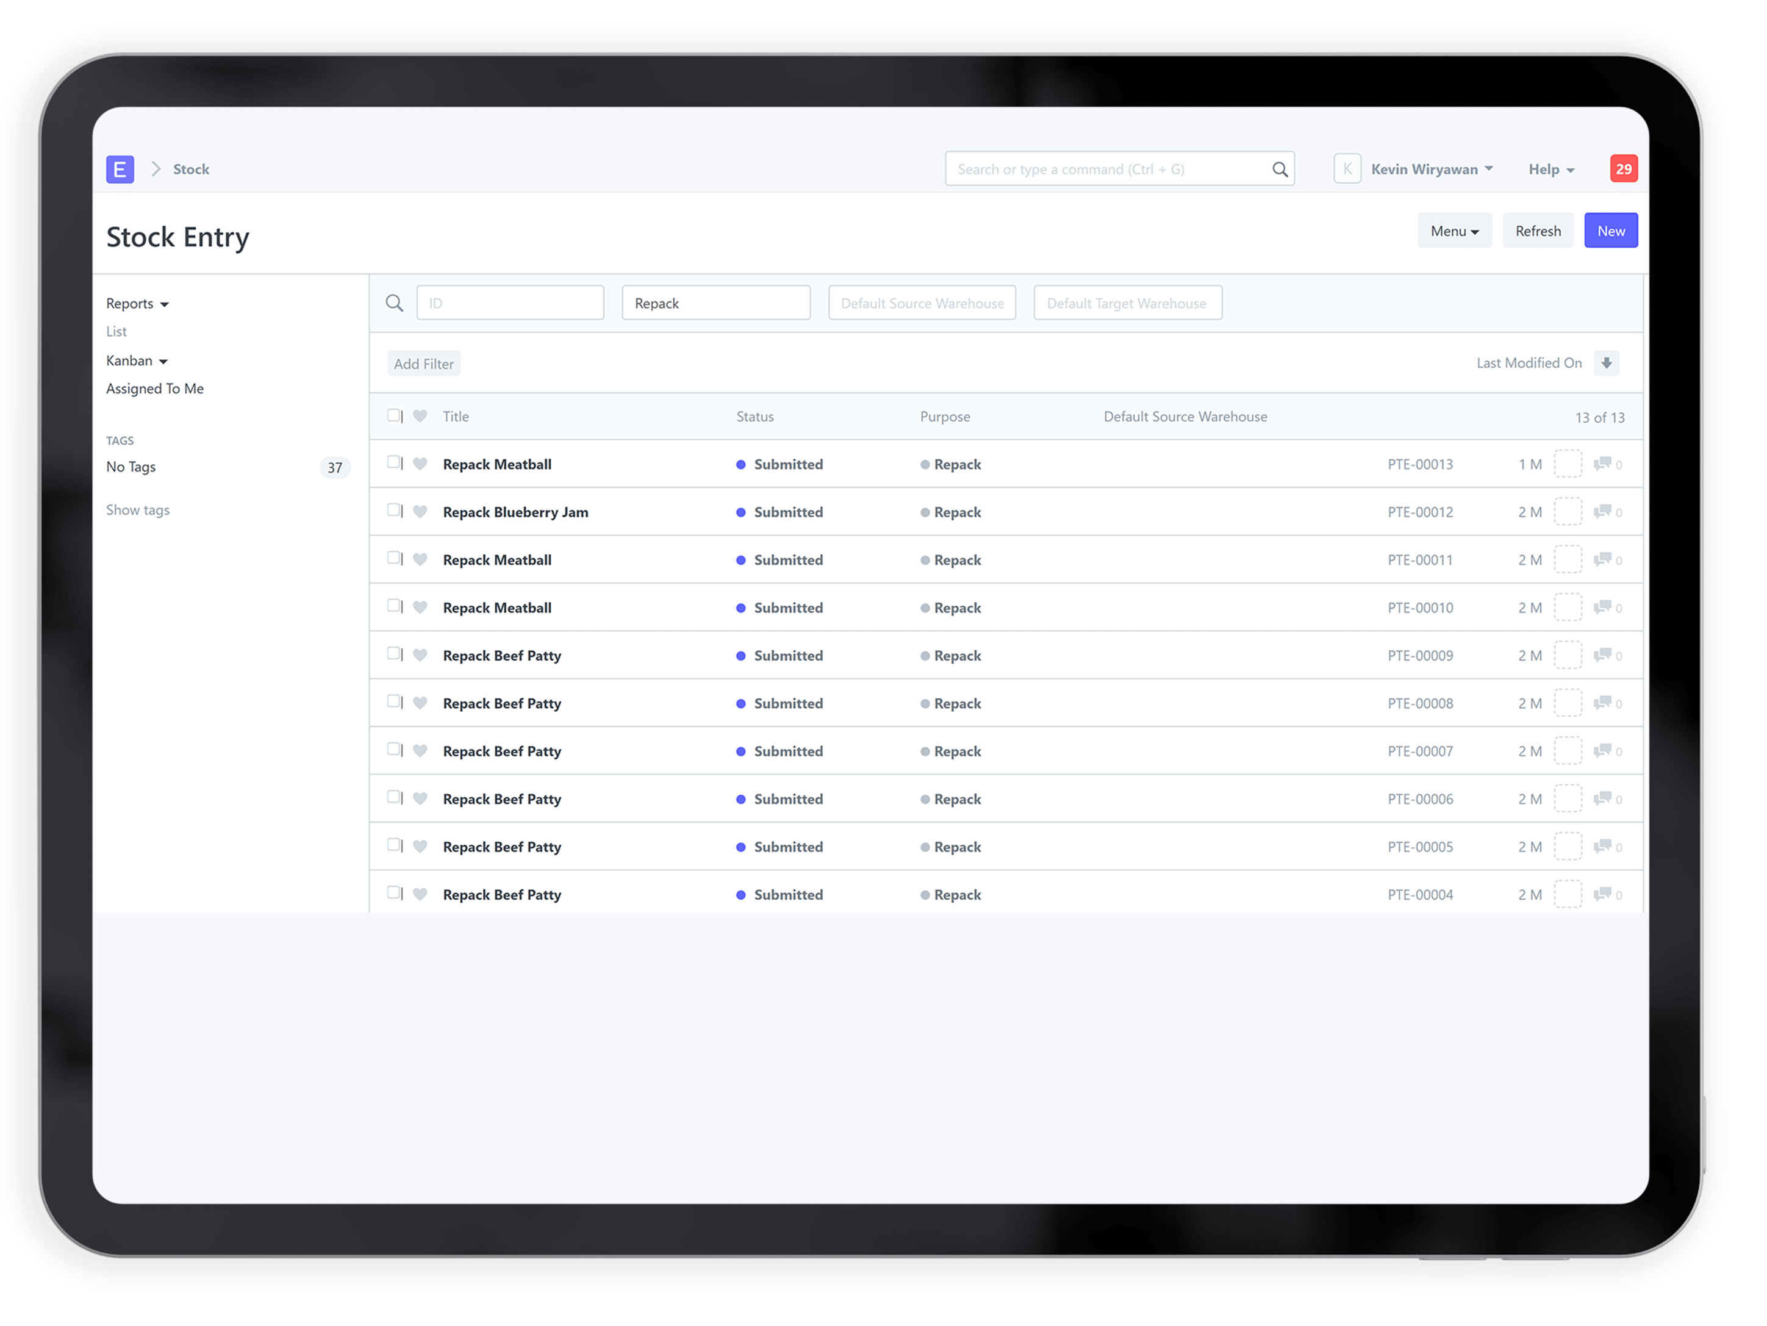Image resolution: width=1767 pixels, height=1326 pixels.
Task: Click the 13 of 13 count
Action: 1599,418
